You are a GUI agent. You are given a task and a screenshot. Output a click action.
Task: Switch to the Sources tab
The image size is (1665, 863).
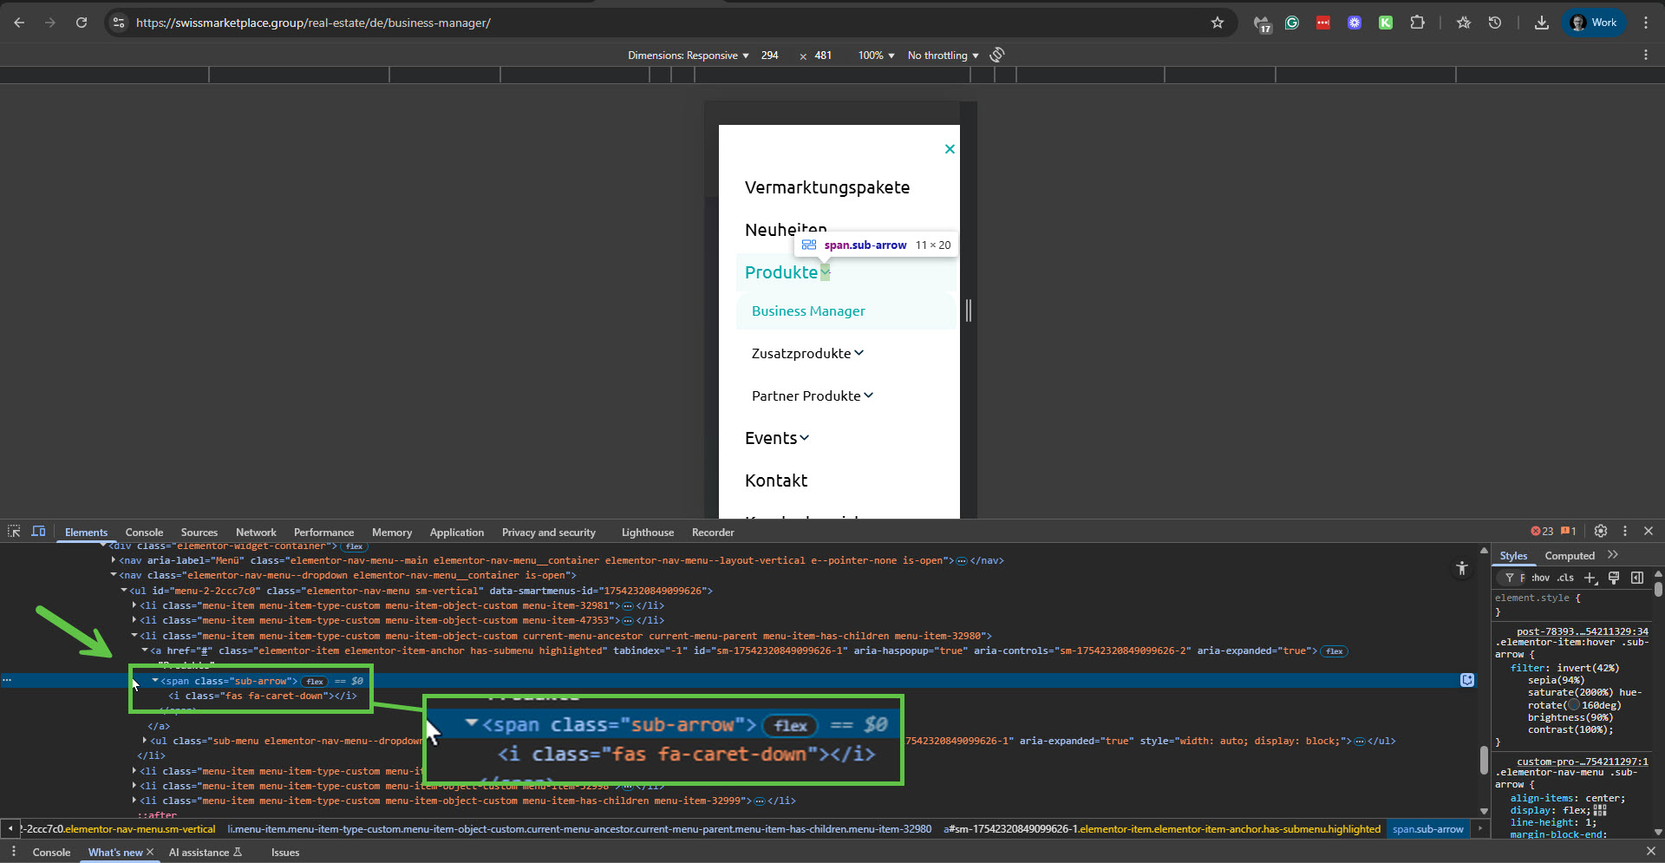tap(199, 533)
